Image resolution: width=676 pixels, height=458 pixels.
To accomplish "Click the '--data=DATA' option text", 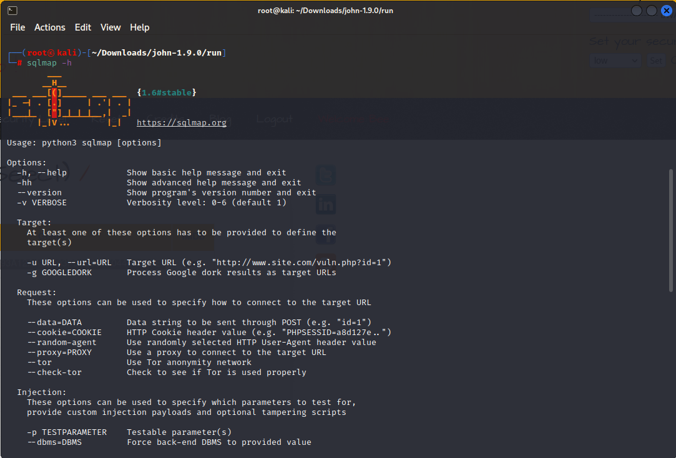I will click(x=54, y=322).
